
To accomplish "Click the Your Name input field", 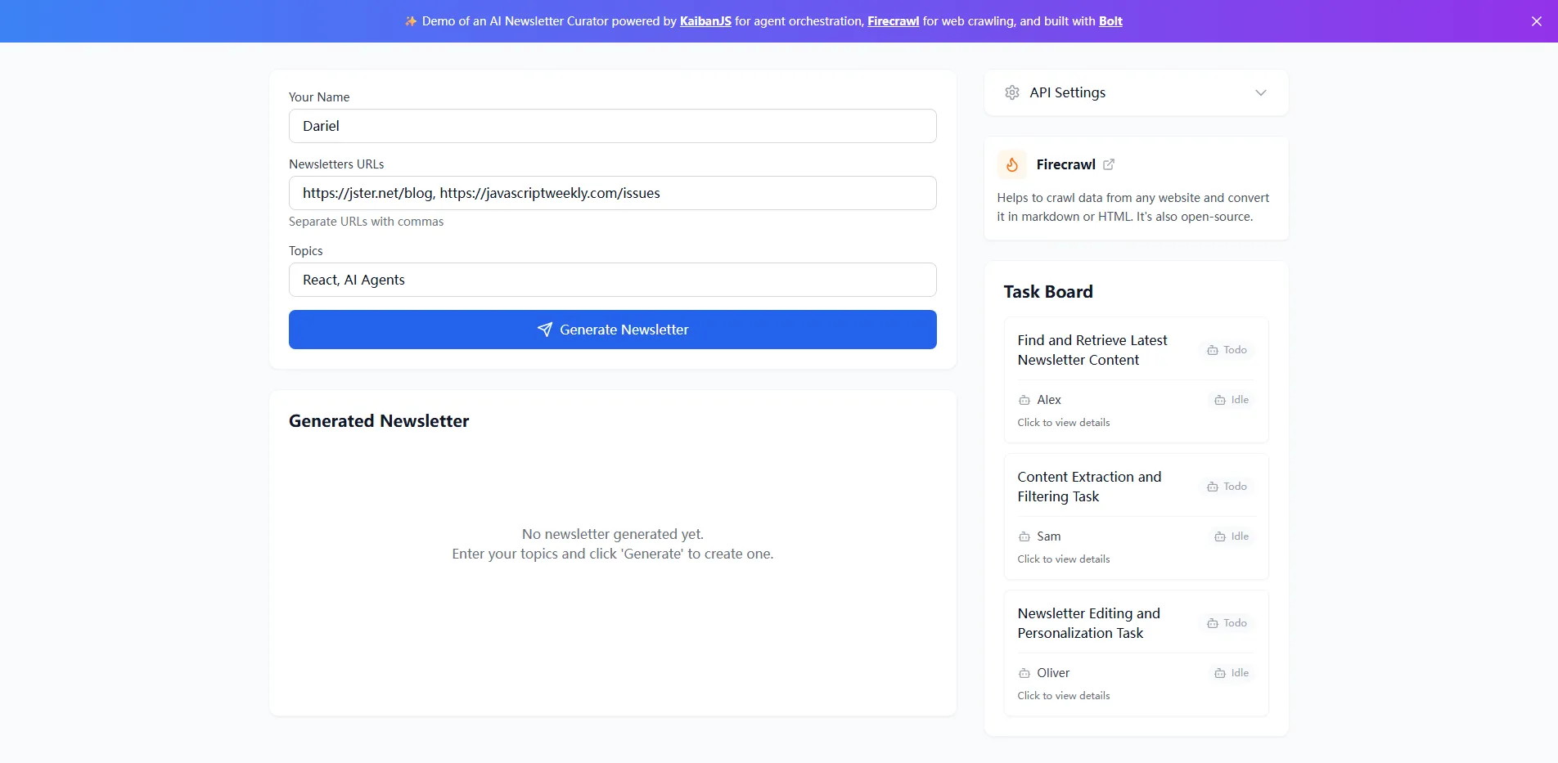I will click(x=612, y=126).
